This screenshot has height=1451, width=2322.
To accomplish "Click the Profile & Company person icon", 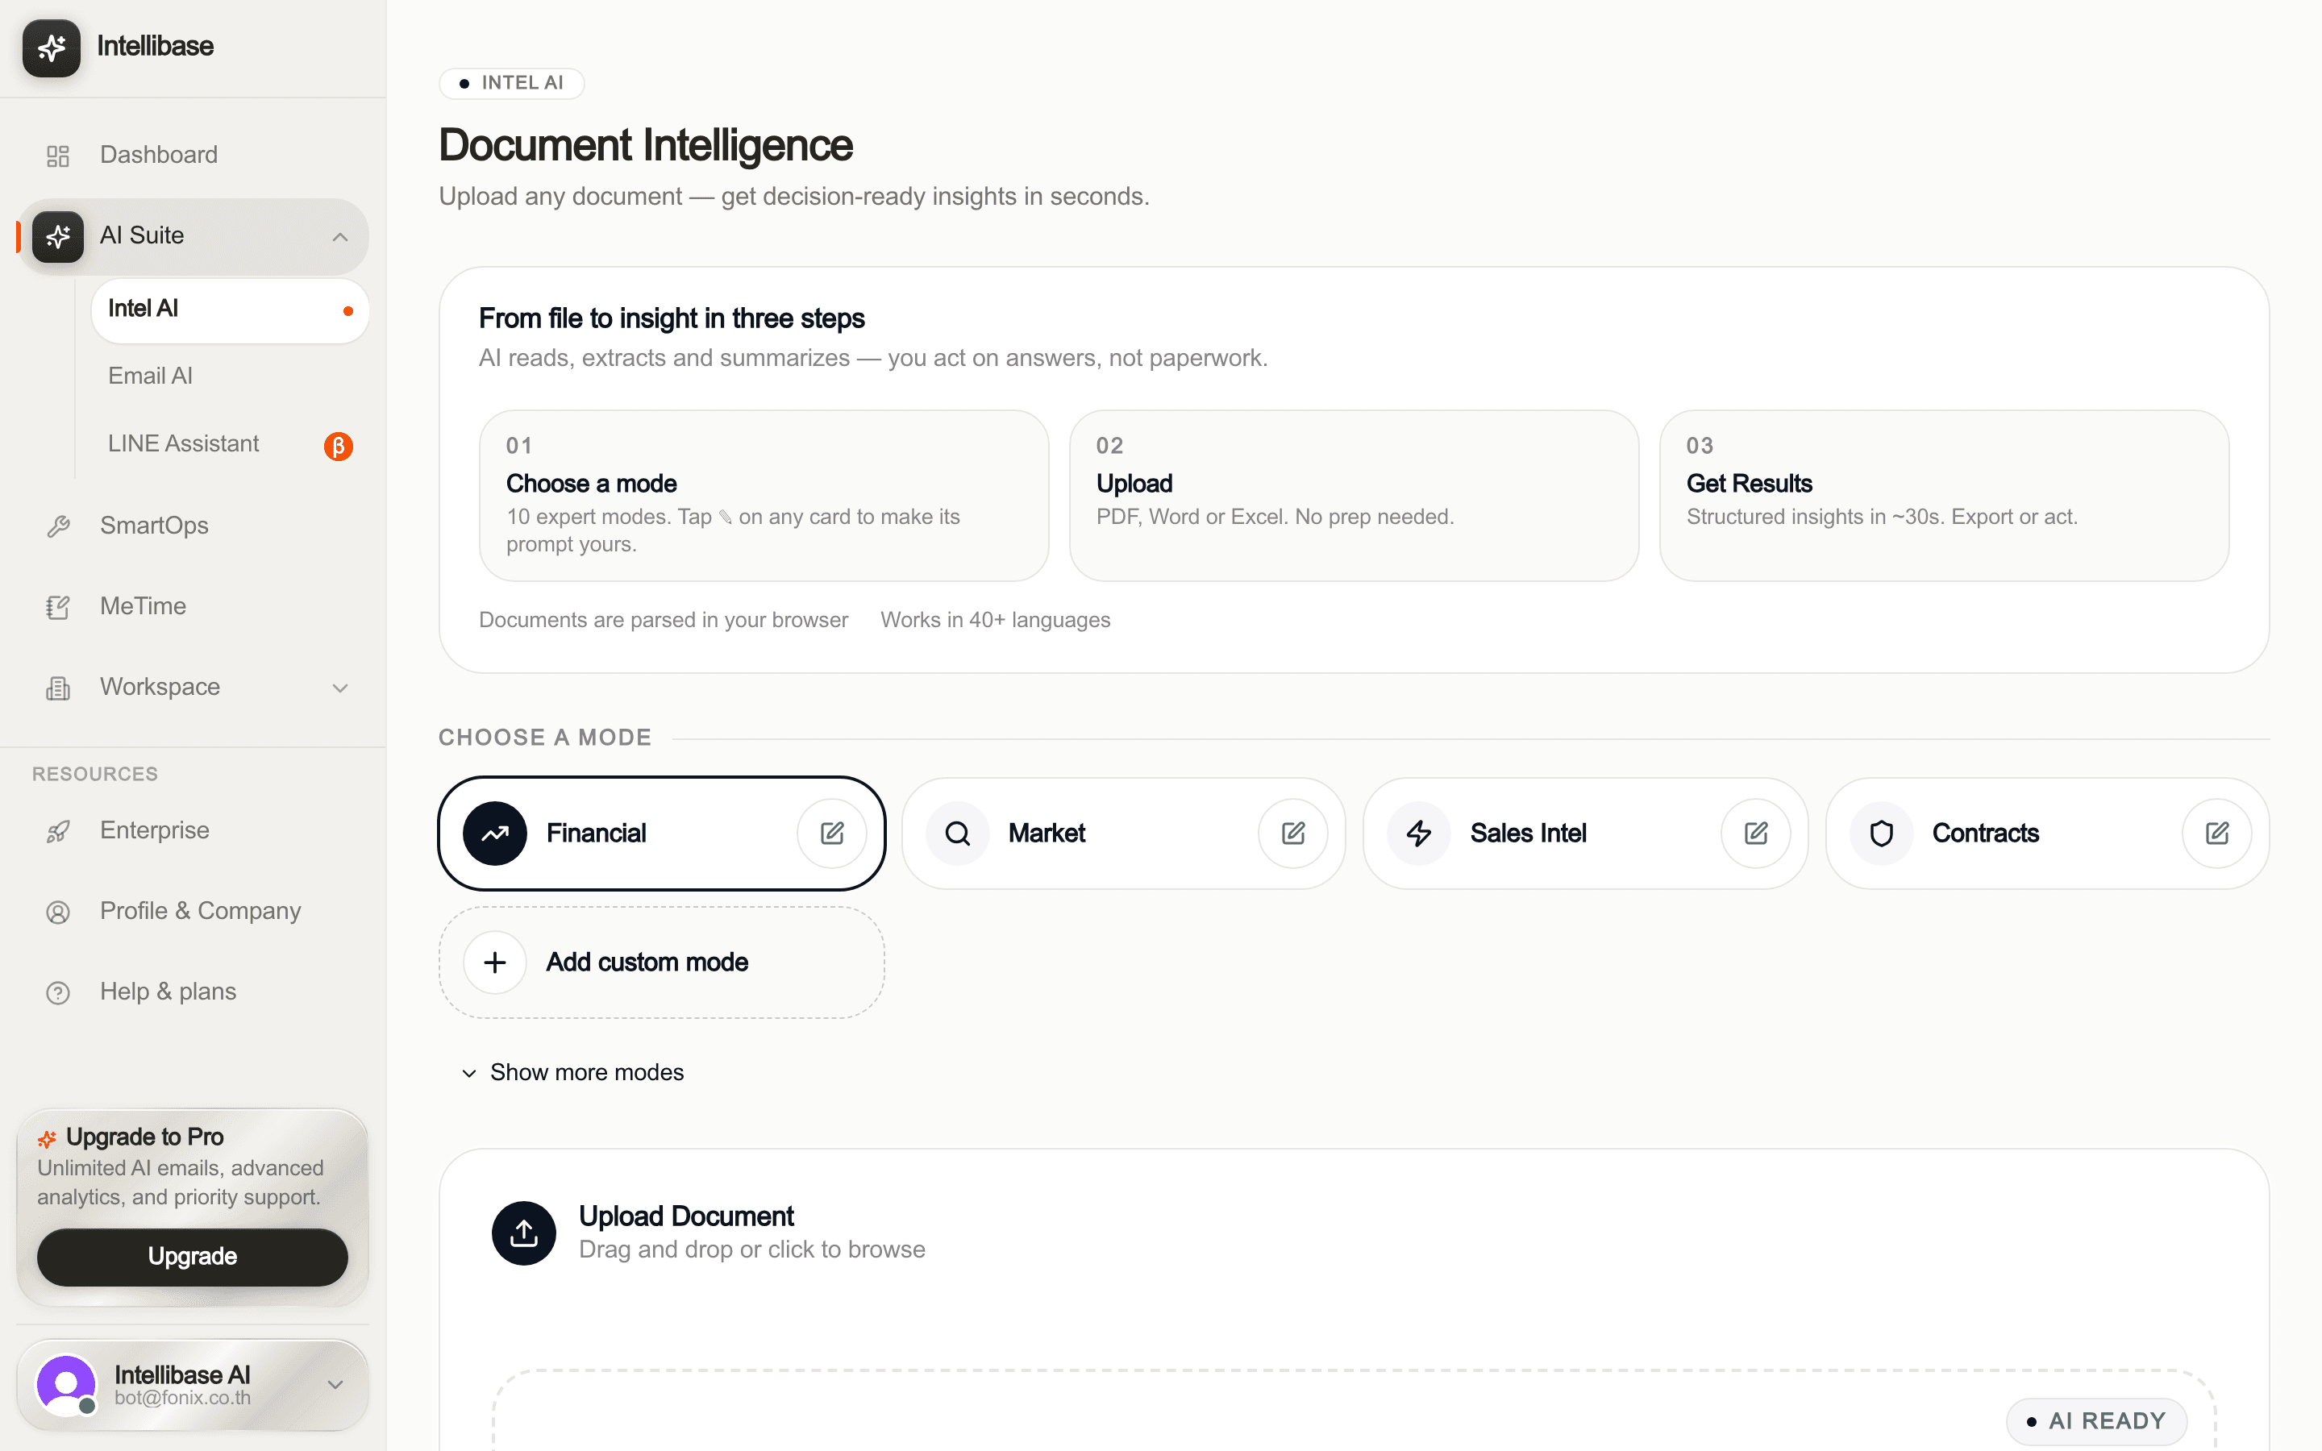I will (59, 912).
